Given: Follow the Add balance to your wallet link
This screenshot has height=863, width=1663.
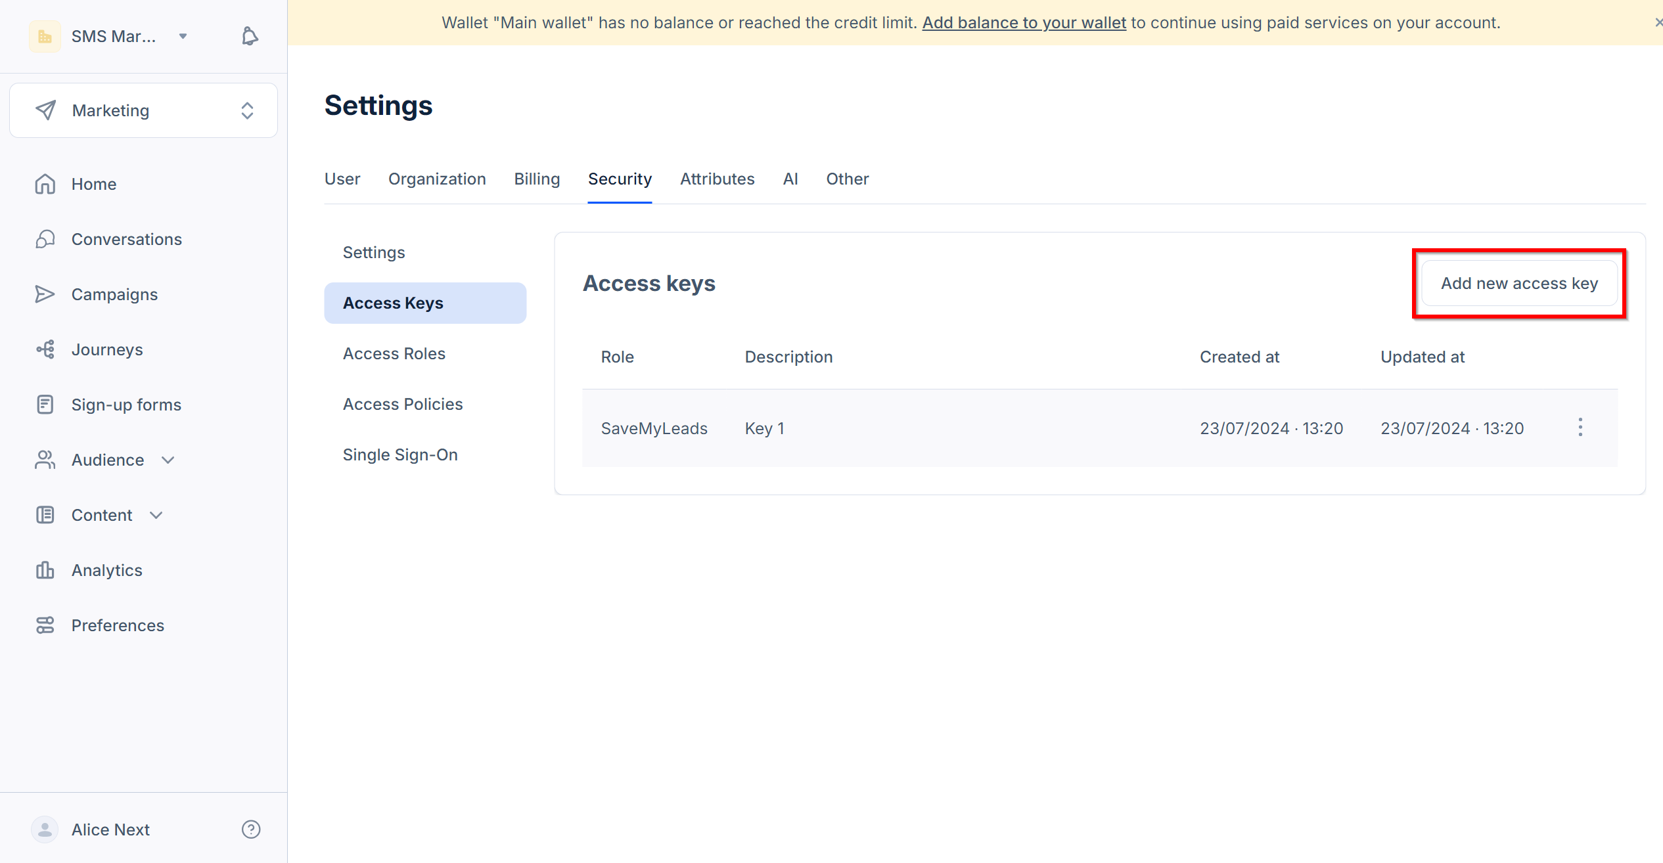Looking at the screenshot, I should coord(1024,23).
